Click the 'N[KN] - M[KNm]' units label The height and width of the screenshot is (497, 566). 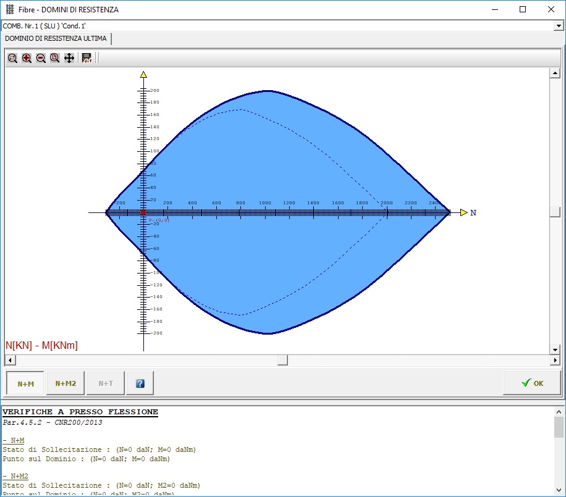tap(41, 345)
